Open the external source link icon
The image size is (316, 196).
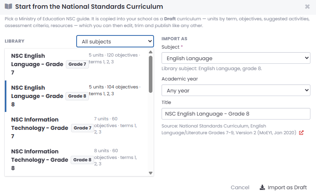tap(301, 133)
